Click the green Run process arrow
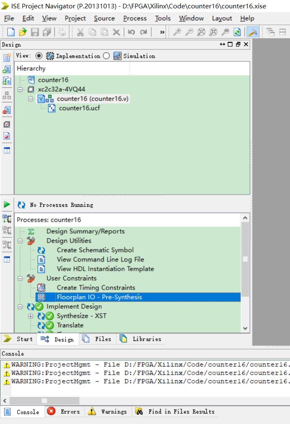The image size is (290, 424). click(7, 204)
